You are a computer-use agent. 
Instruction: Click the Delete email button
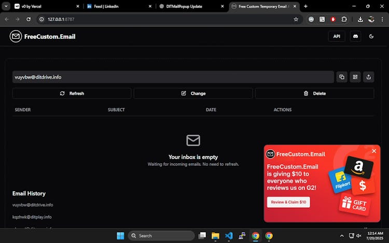point(314,93)
